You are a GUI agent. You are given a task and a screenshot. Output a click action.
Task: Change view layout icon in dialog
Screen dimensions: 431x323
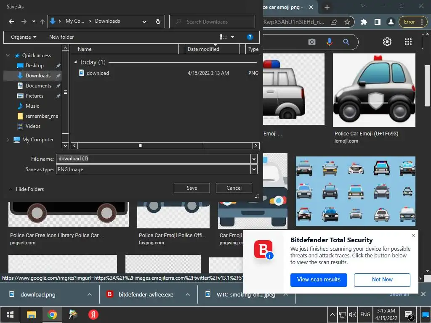[x=223, y=37]
